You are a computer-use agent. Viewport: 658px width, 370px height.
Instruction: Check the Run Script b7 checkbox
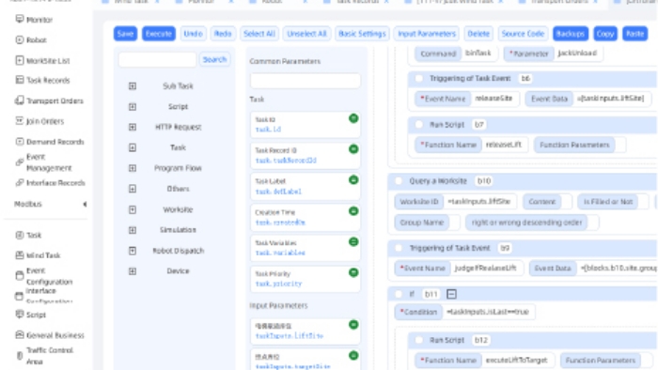tap(419, 125)
